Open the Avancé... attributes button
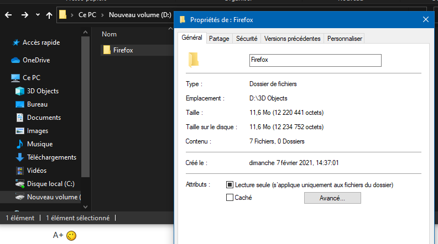The height and width of the screenshot is (244, 438). (x=332, y=198)
